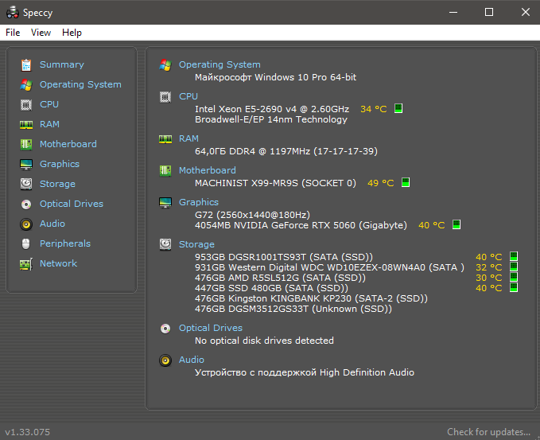Click the green indicator for SSD 480GB drive temperature
540x440 pixels.
click(x=514, y=287)
